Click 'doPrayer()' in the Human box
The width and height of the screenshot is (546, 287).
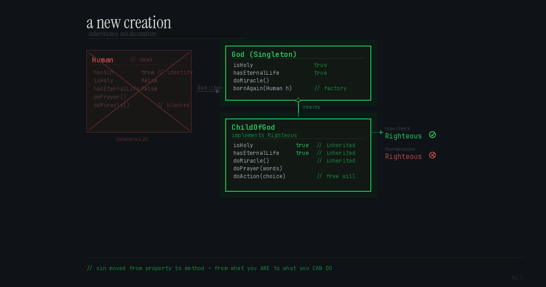(x=110, y=97)
